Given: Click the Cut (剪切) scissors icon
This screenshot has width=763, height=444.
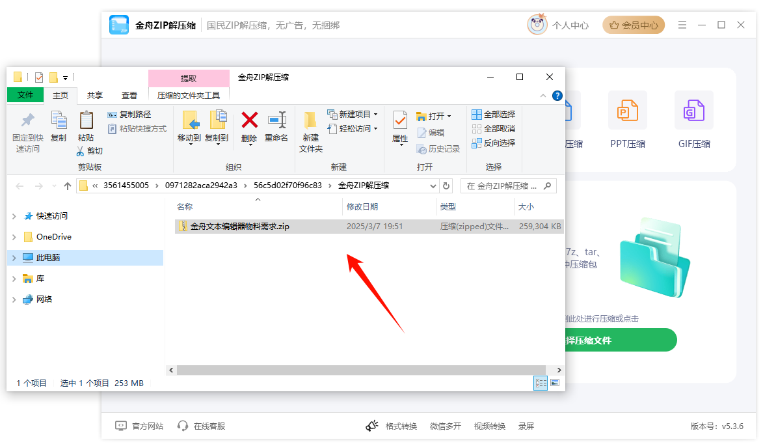Looking at the screenshot, I should (80, 152).
